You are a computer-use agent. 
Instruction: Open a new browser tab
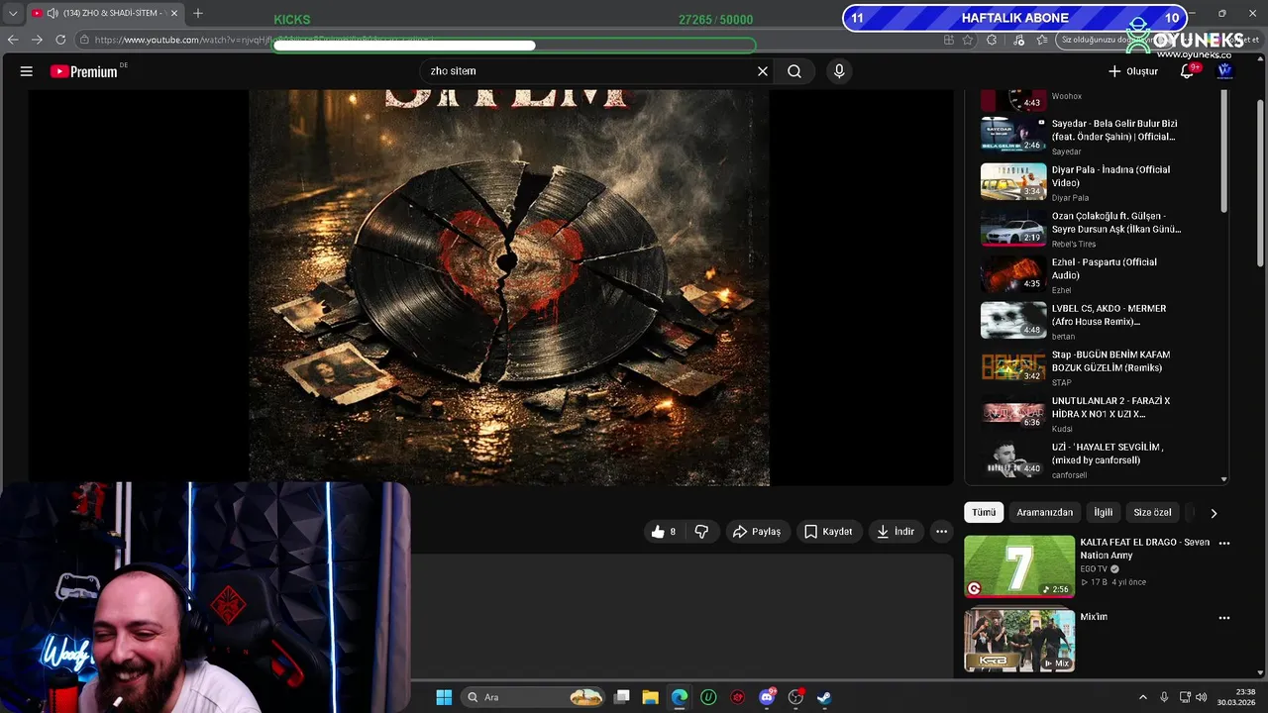198,13
